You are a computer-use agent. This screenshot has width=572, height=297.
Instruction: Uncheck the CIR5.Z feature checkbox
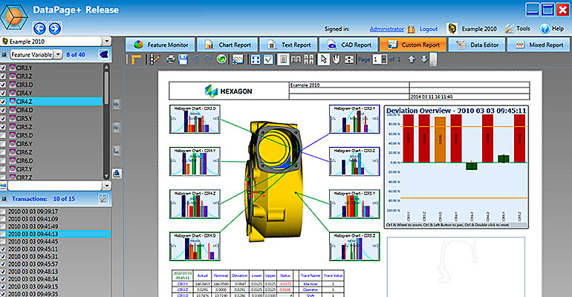click(3, 127)
